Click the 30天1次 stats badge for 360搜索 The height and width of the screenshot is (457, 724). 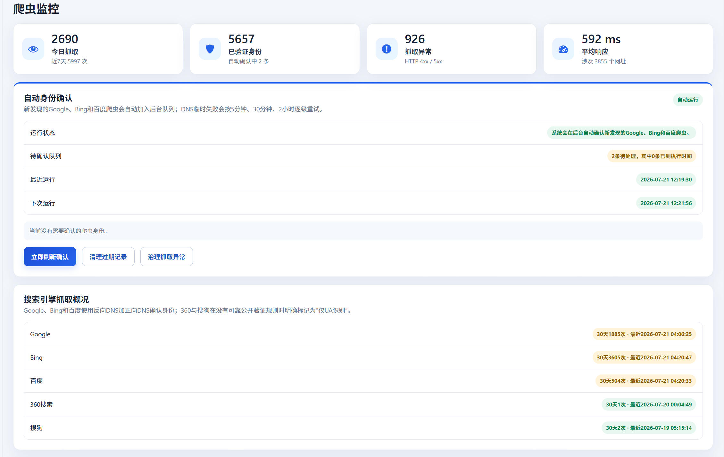tap(649, 405)
